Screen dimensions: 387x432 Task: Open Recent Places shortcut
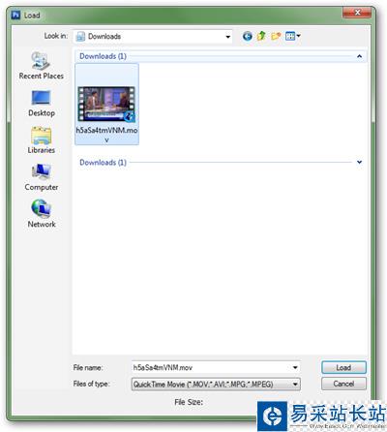click(42, 66)
